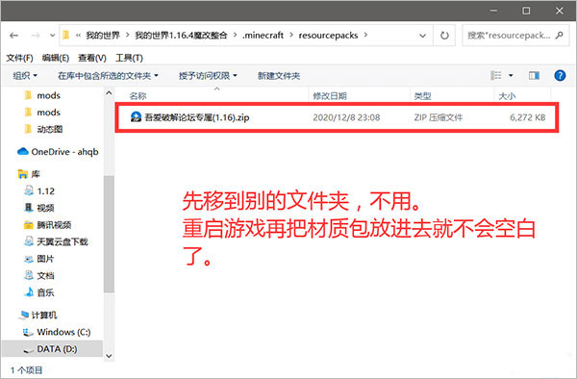Select resourcepacks breadcrumb segment
This screenshot has height=379, width=577.
click(328, 36)
